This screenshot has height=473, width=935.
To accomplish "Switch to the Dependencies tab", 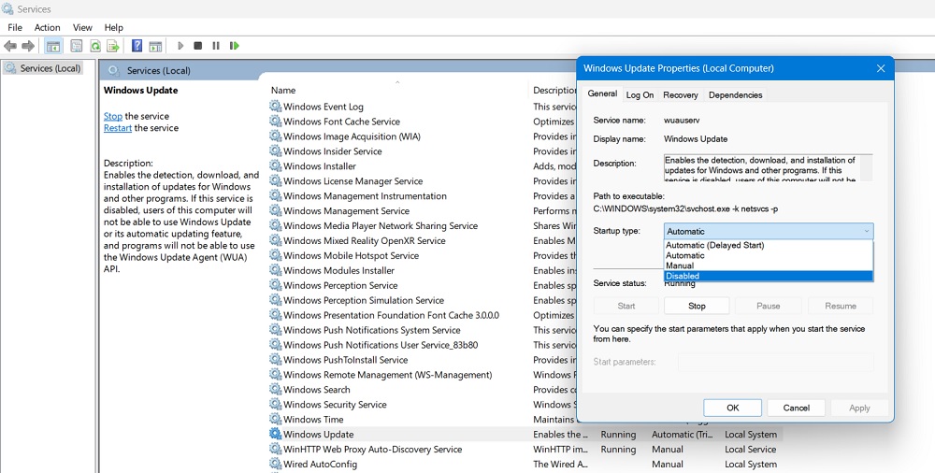I will pos(735,94).
